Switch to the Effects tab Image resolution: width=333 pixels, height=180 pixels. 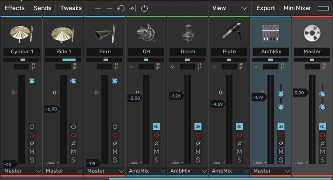pyautogui.click(x=14, y=8)
